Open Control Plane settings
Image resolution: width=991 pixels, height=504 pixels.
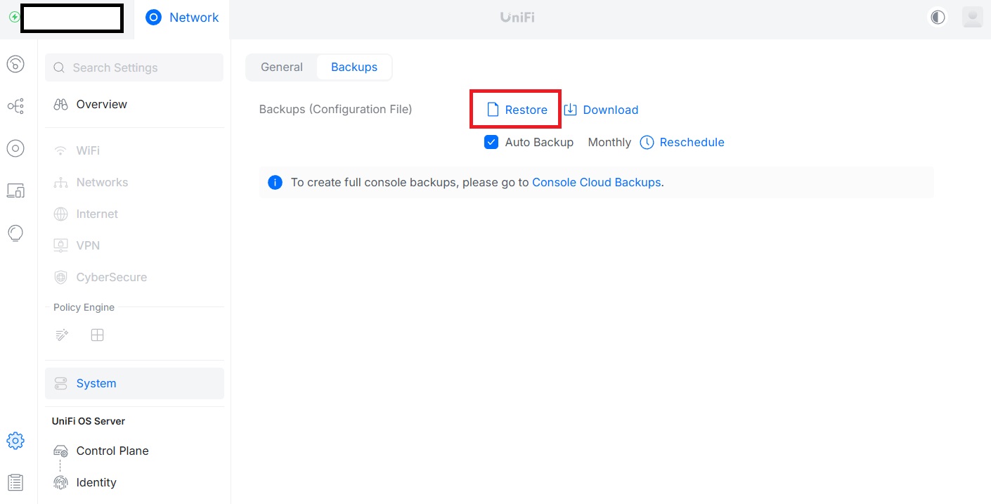coord(112,451)
